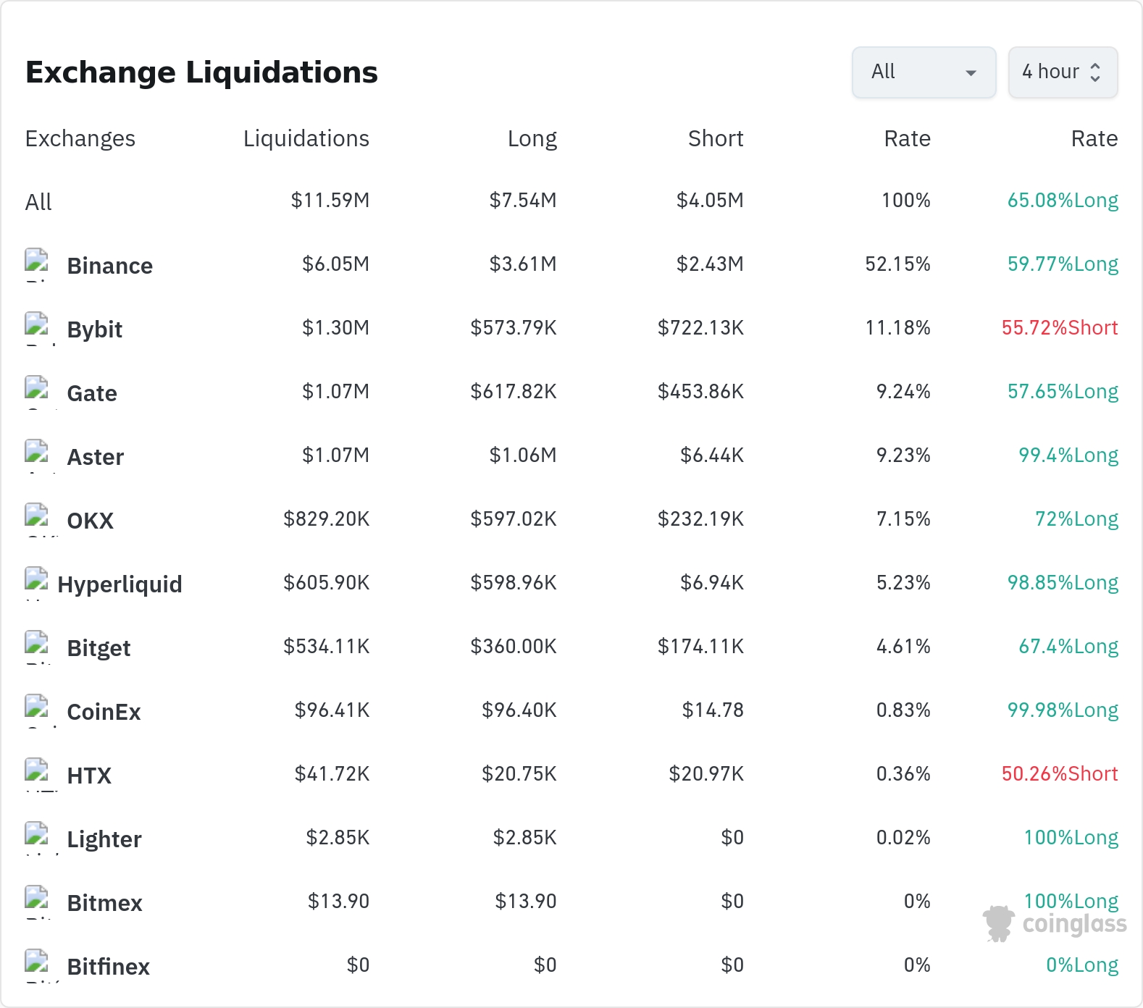Open the All symbol filter dropdown
Image resolution: width=1143 pixels, height=1008 pixels.
(x=924, y=72)
